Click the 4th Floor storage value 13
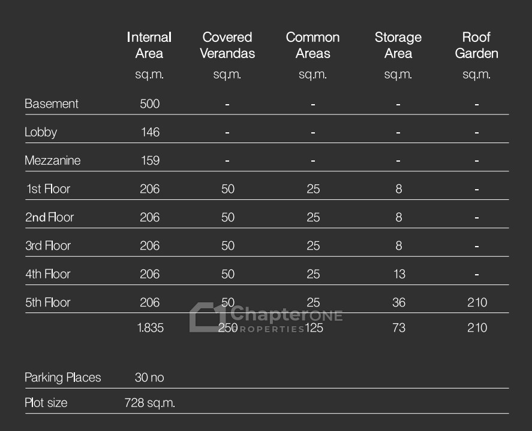The image size is (532, 431). 398,274
